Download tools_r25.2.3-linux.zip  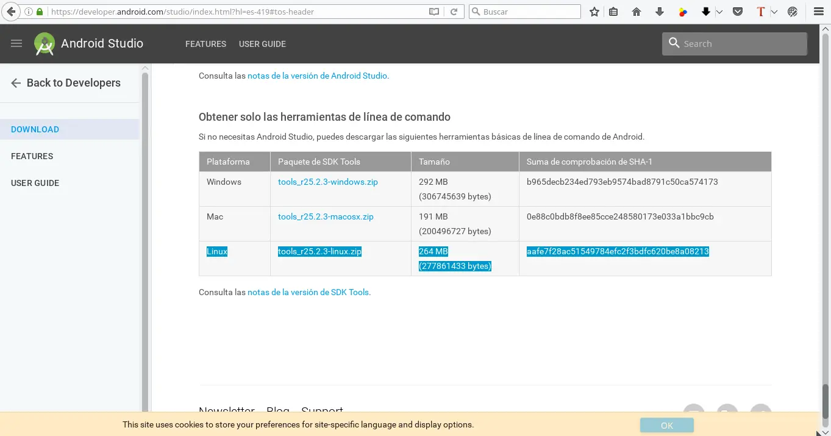(x=319, y=251)
